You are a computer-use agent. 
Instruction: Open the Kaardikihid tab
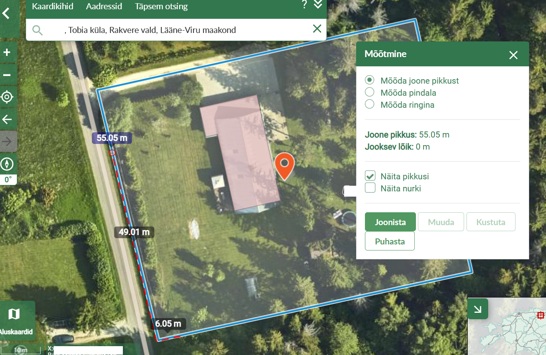[x=53, y=6]
